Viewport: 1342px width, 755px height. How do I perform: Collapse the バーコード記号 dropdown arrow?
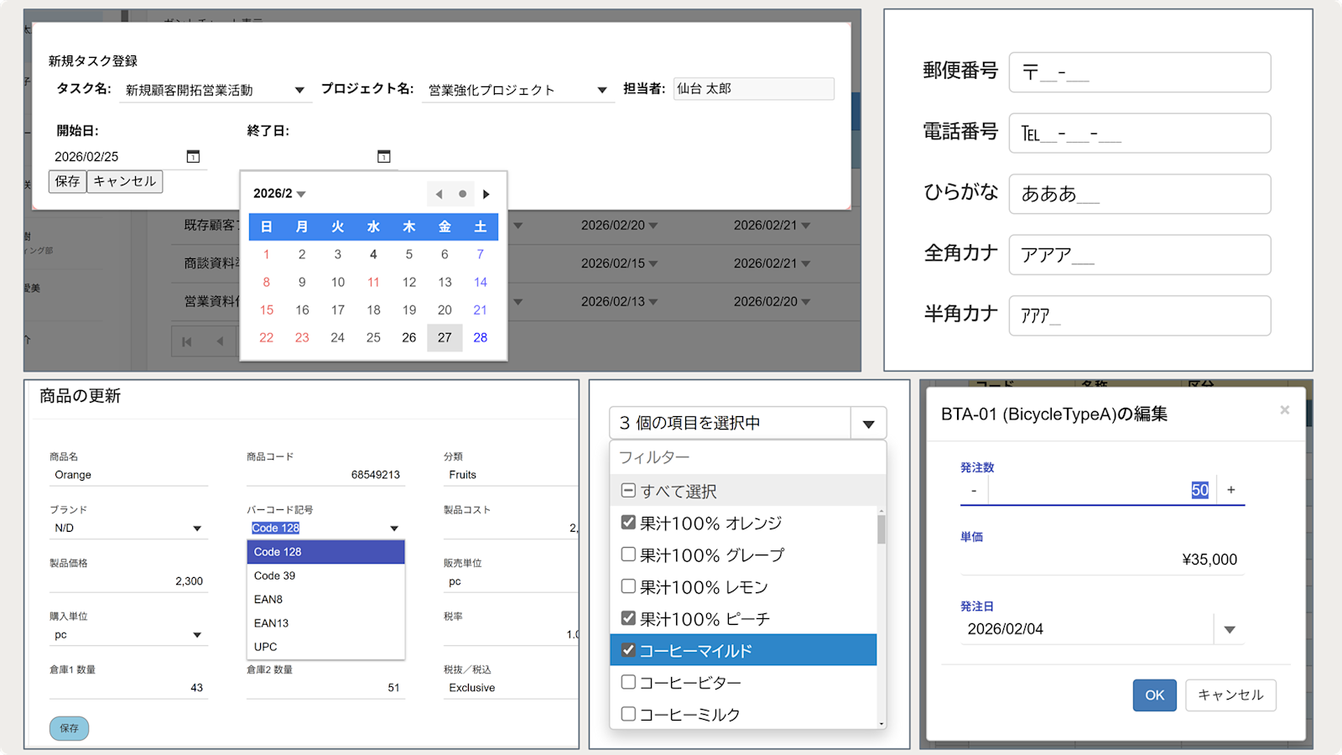pos(394,528)
